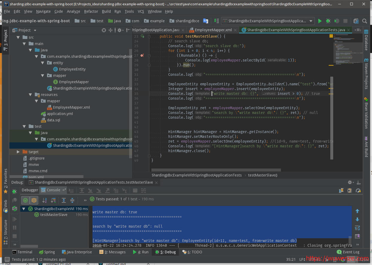The image size is (372, 265).
Task: Jump to previous failed test with up arrow
Action: point(357,211)
